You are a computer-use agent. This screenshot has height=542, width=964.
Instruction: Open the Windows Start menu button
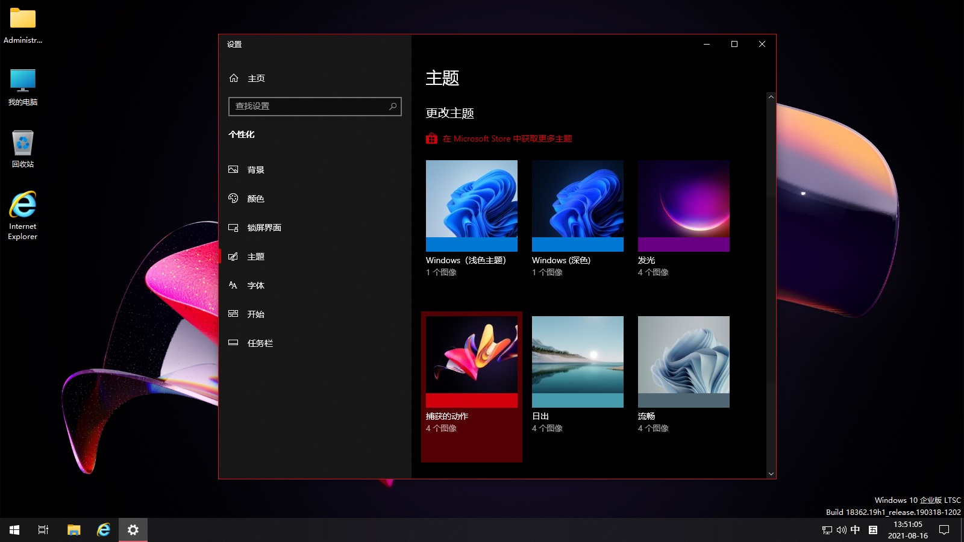point(14,530)
